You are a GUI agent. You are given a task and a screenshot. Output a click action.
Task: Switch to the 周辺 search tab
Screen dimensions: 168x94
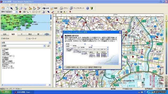(30, 34)
